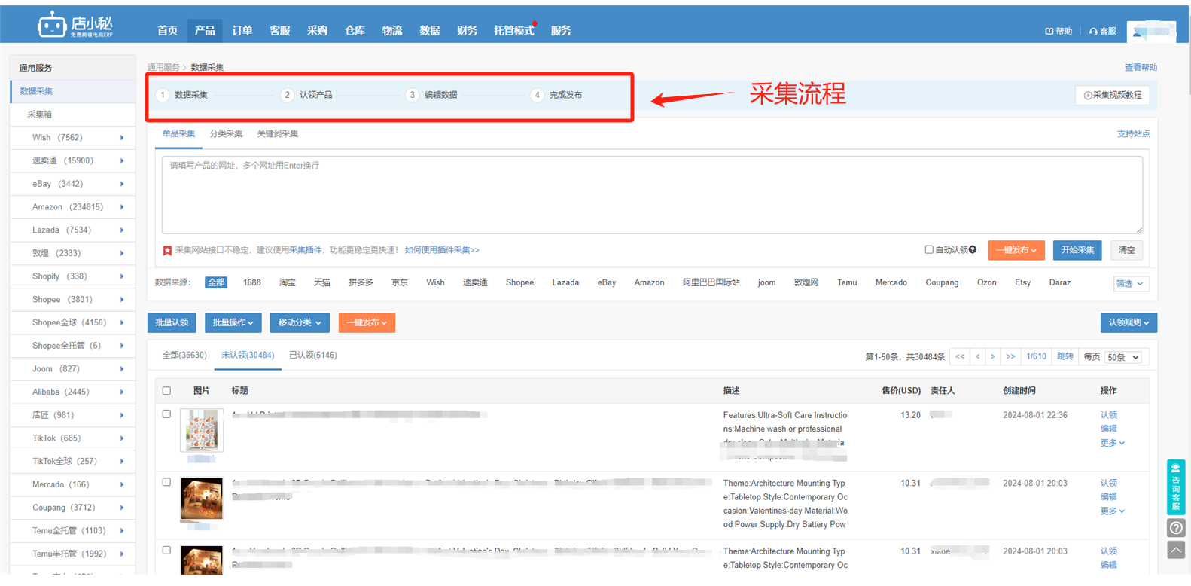
Task: Show the 全部(35630) tab
Action: (x=184, y=356)
